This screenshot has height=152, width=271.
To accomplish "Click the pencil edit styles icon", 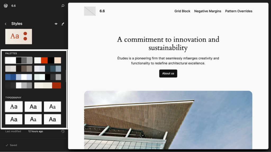I will pos(63,24).
